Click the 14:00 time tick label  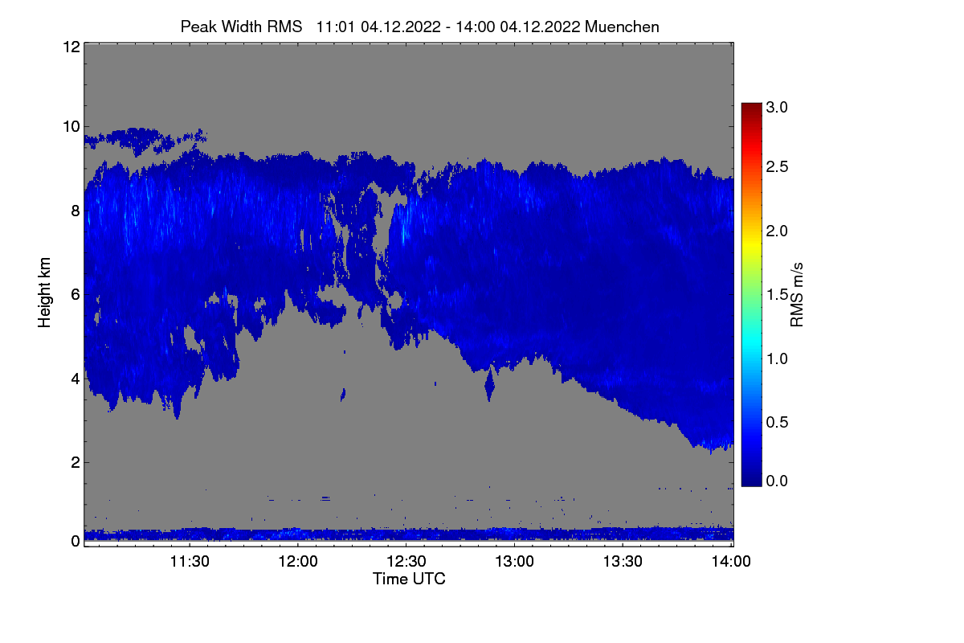(x=732, y=562)
